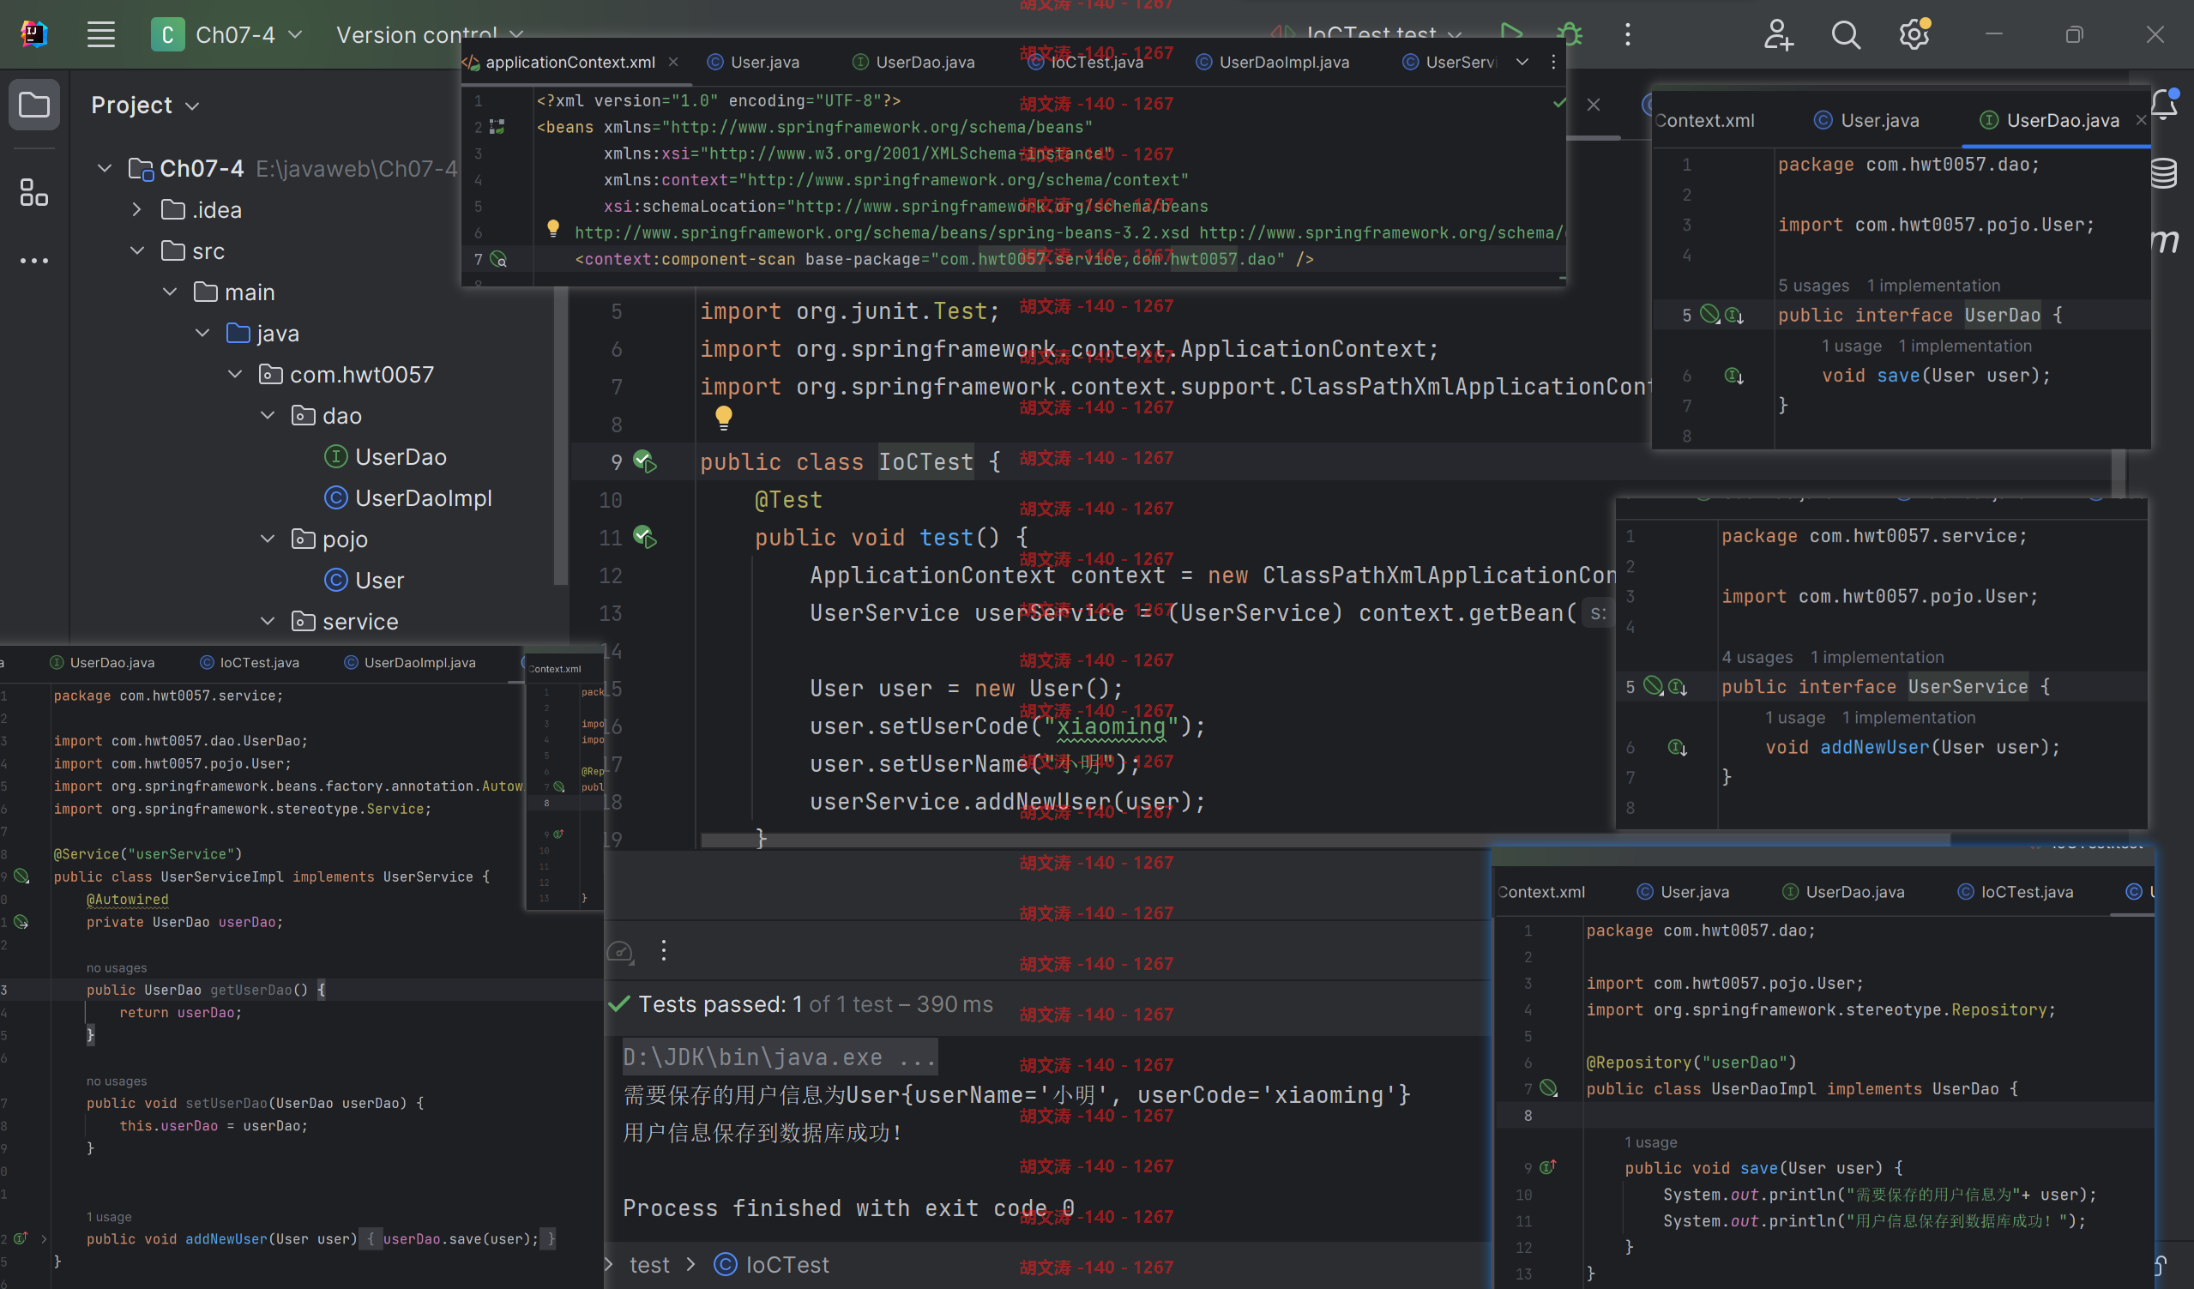Click the main editor horizontal scrollbar
This screenshot has height=1289, width=2194.
1323,840
